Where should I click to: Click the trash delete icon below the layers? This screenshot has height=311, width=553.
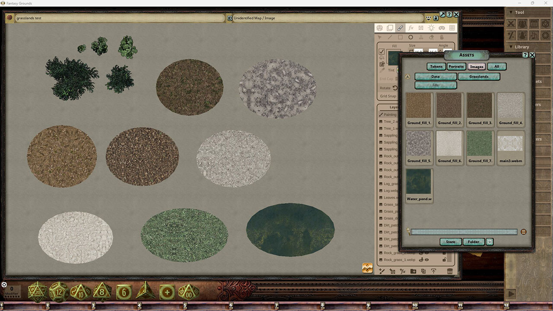tap(450, 271)
